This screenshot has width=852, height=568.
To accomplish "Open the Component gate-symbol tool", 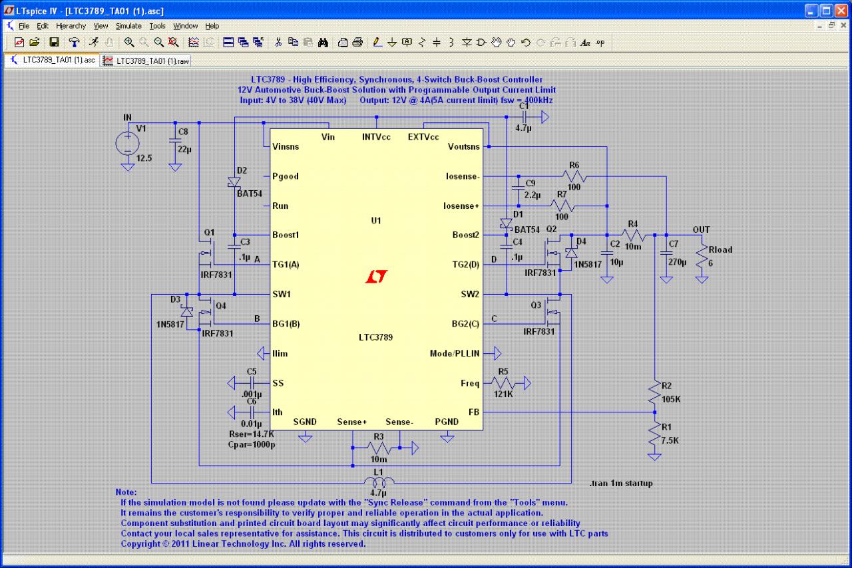I will [481, 43].
